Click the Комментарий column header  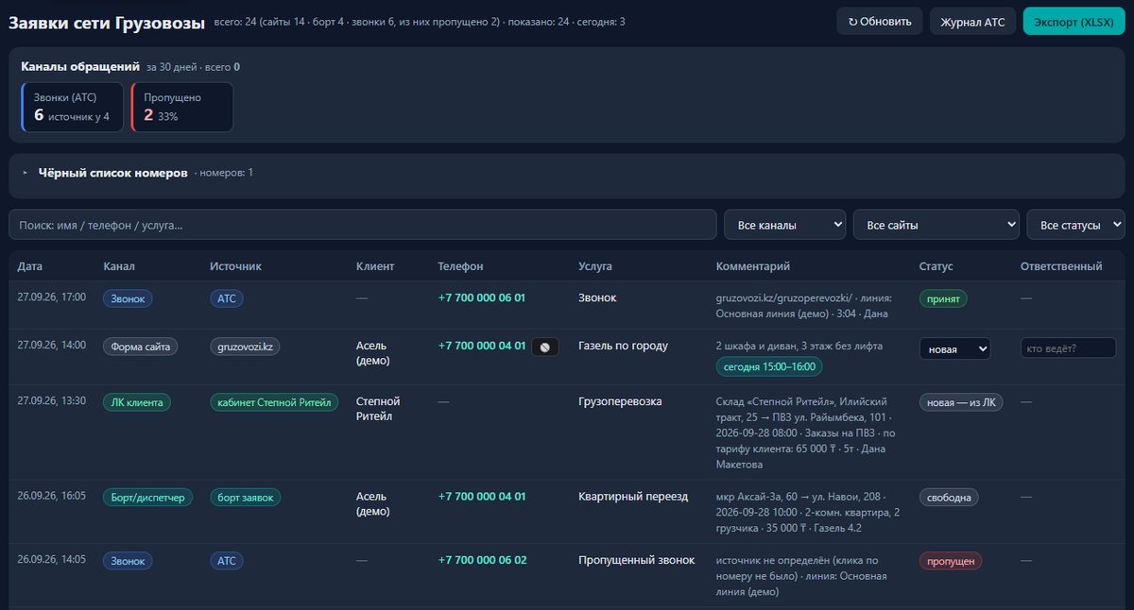pyautogui.click(x=753, y=266)
